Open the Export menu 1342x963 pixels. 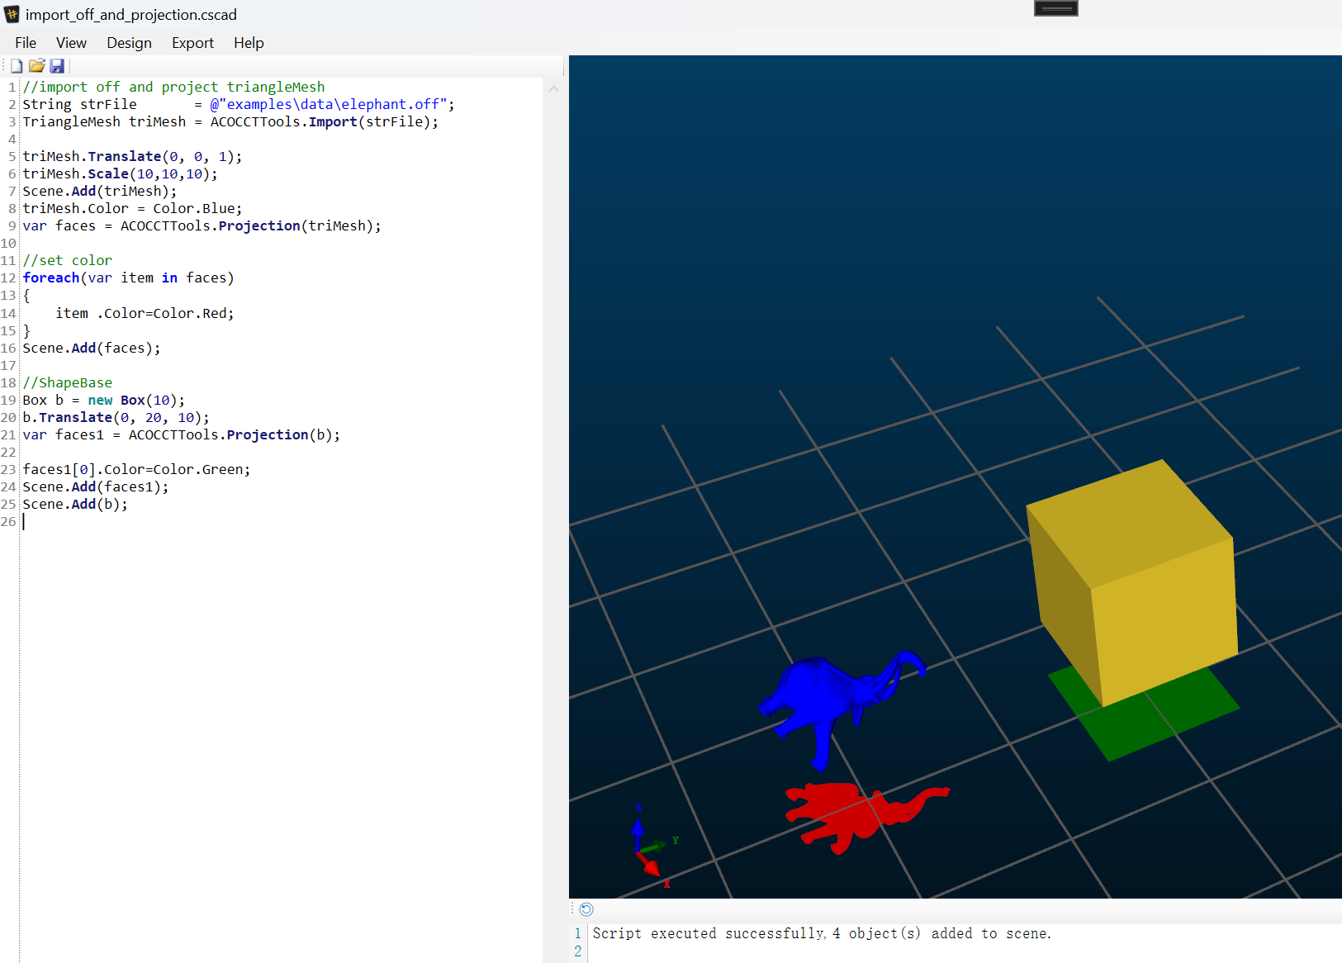tap(192, 43)
